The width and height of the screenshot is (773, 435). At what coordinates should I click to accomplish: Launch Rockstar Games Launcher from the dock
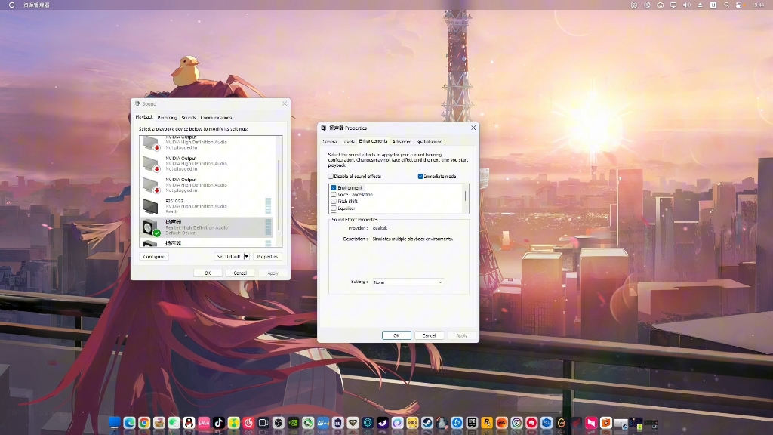(487, 423)
